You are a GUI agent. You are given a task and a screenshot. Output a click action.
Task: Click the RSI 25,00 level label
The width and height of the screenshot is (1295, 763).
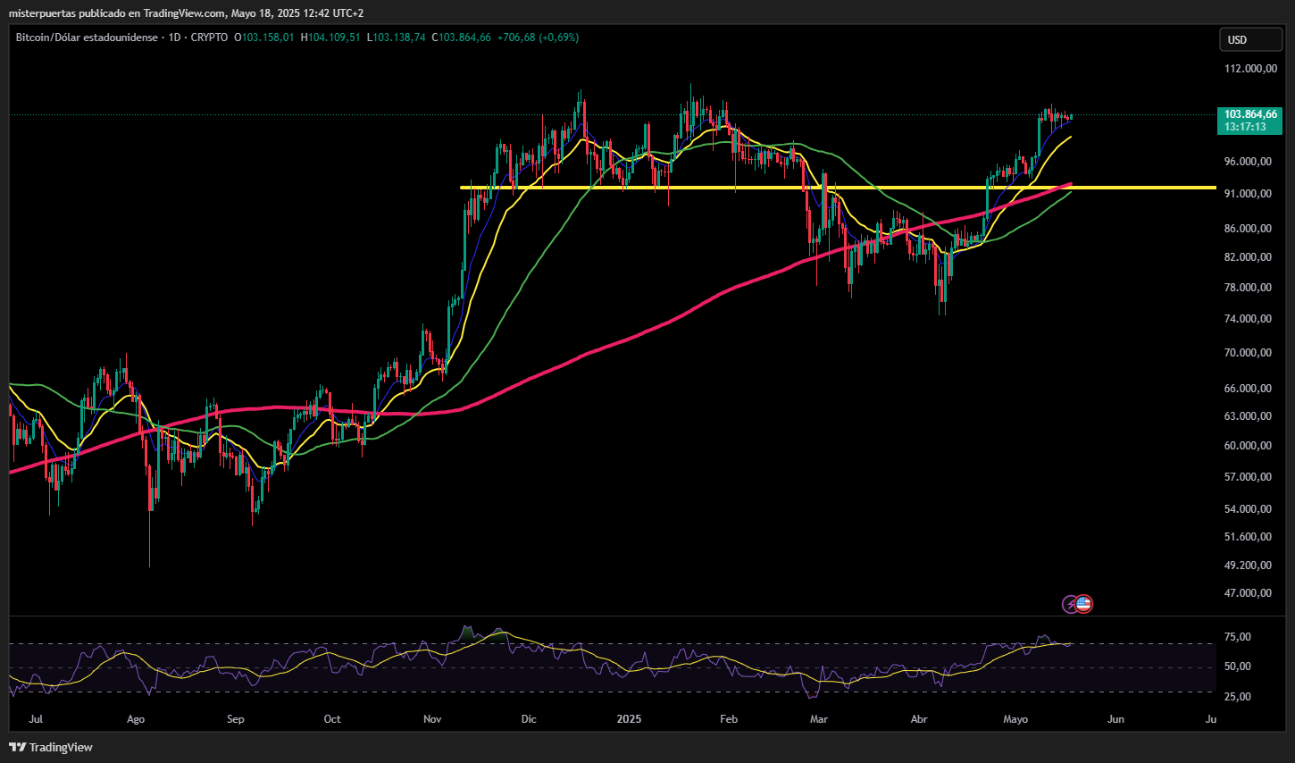[1237, 697]
